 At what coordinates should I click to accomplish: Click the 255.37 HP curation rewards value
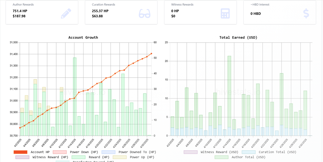pos(100,11)
